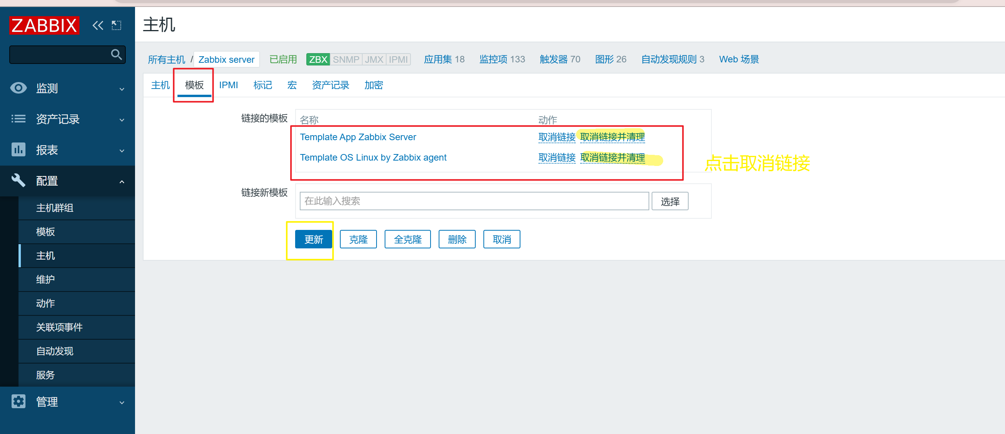Collapse the 配置 menu chevron
Image resolution: width=1005 pixels, height=434 pixels.
tap(122, 181)
